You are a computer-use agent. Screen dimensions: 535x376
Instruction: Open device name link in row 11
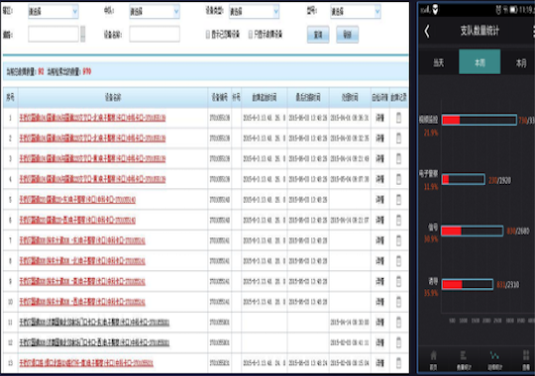(x=94, y=323)
